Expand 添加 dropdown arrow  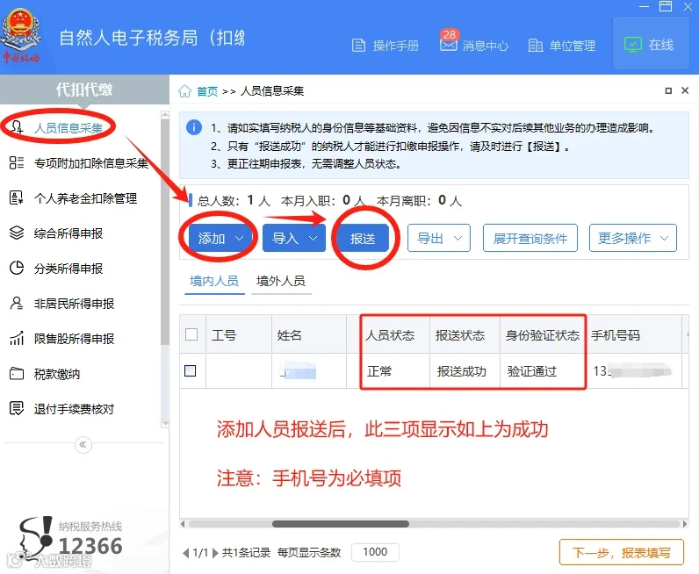click(x=240, y=239)
